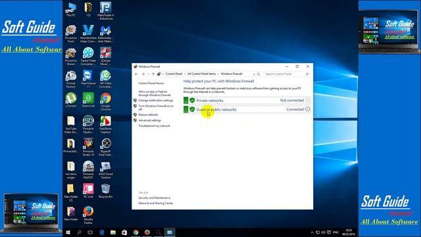Open Turn Windows Firewall on or off

click(156, 107)
